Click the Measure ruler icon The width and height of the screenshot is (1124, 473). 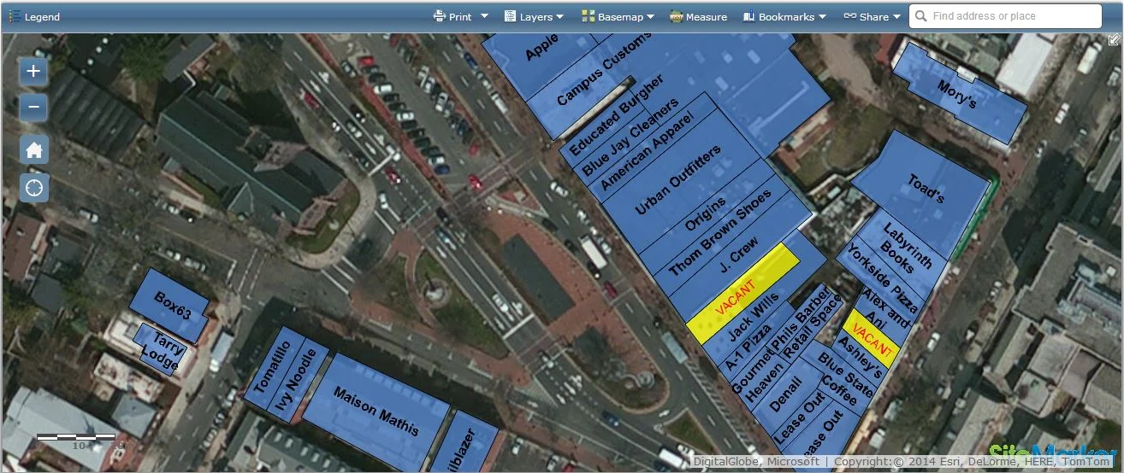click(x=676, y=16)
